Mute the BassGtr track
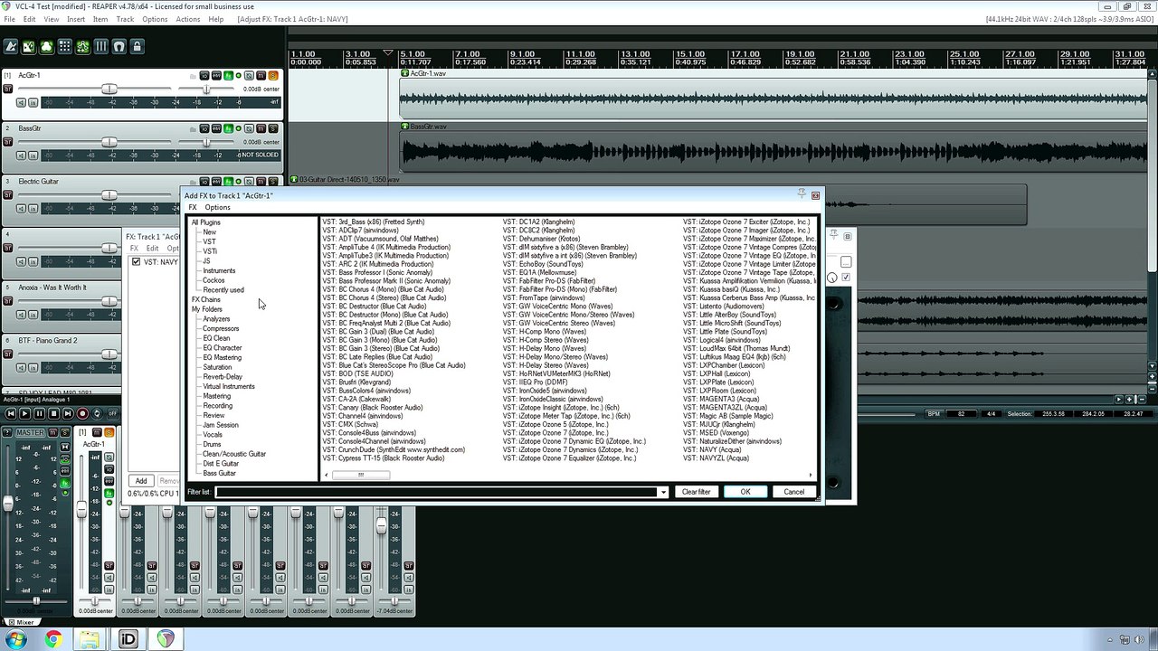Viewport: 1158px width, 651px height. [261, 129]
